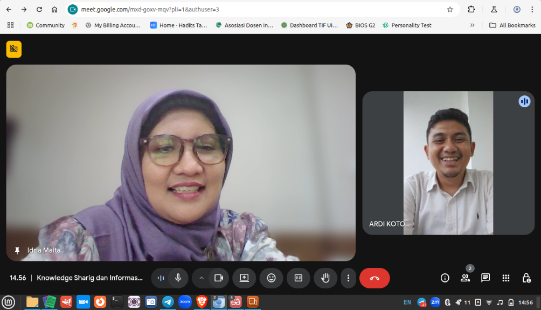Toggle closed captions
Viewport: 541px width, 310px height.
pyautogui.click(x=298, y=278)
